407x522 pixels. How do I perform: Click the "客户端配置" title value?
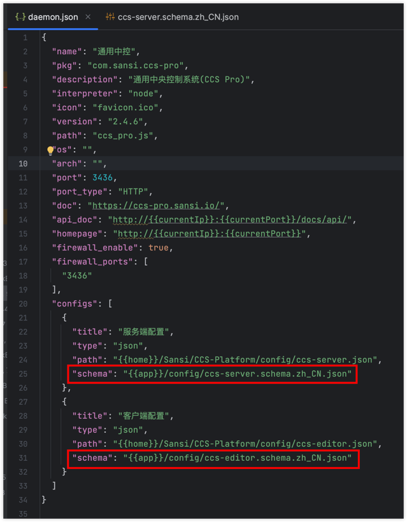(x=143, y=416)
